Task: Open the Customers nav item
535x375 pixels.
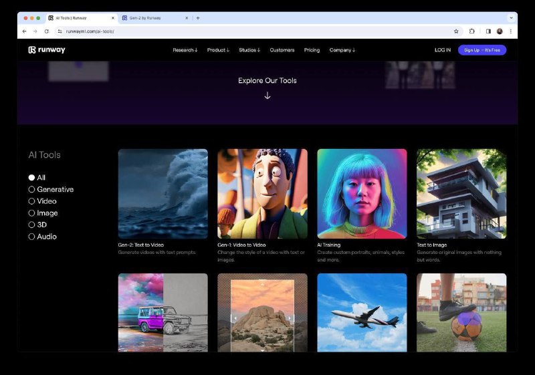Action: coord(282,50)
